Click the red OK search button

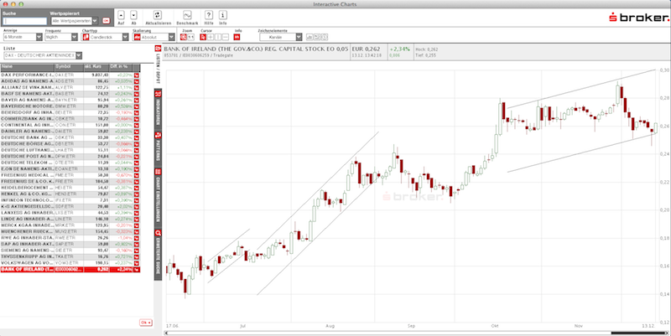tap(106, 20)
